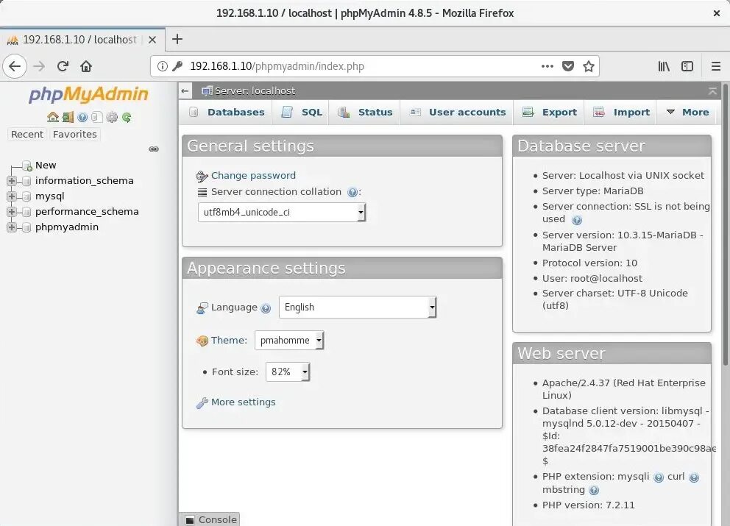Open navigation panel settings gear icon

(x=112, y=117)
